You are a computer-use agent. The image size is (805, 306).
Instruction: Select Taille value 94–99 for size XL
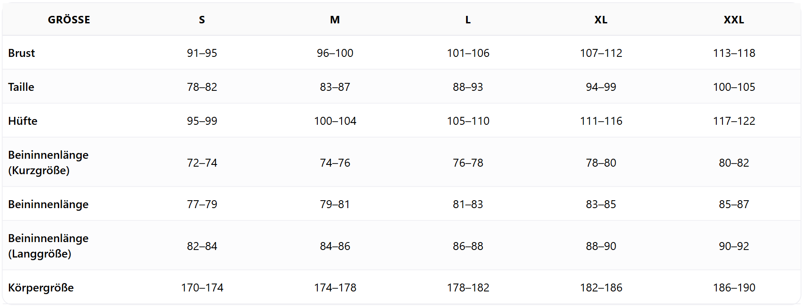tap(601, 87)
